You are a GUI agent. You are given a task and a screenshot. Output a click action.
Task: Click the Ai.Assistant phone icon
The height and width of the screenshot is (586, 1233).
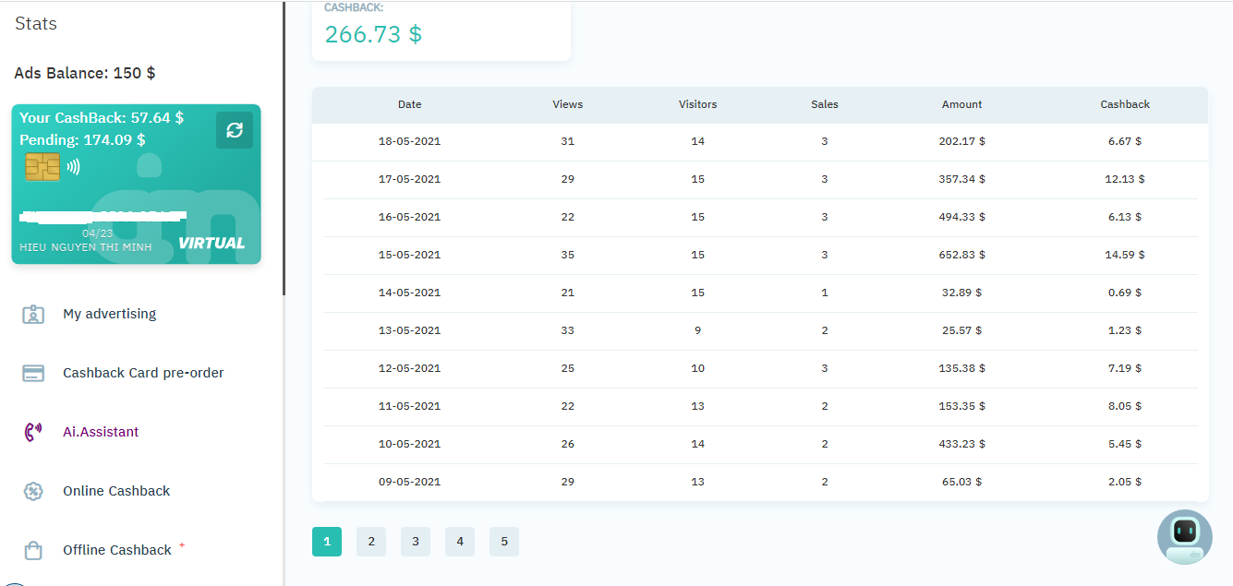[x=33, y=432]
